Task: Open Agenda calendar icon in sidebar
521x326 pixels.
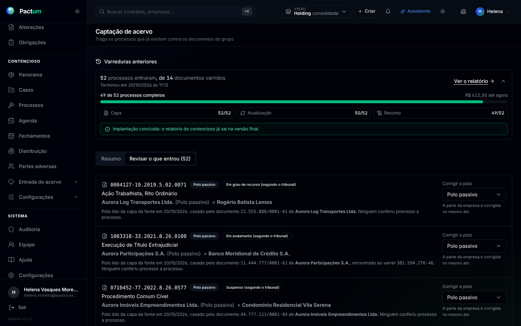Action: point(11,121)
